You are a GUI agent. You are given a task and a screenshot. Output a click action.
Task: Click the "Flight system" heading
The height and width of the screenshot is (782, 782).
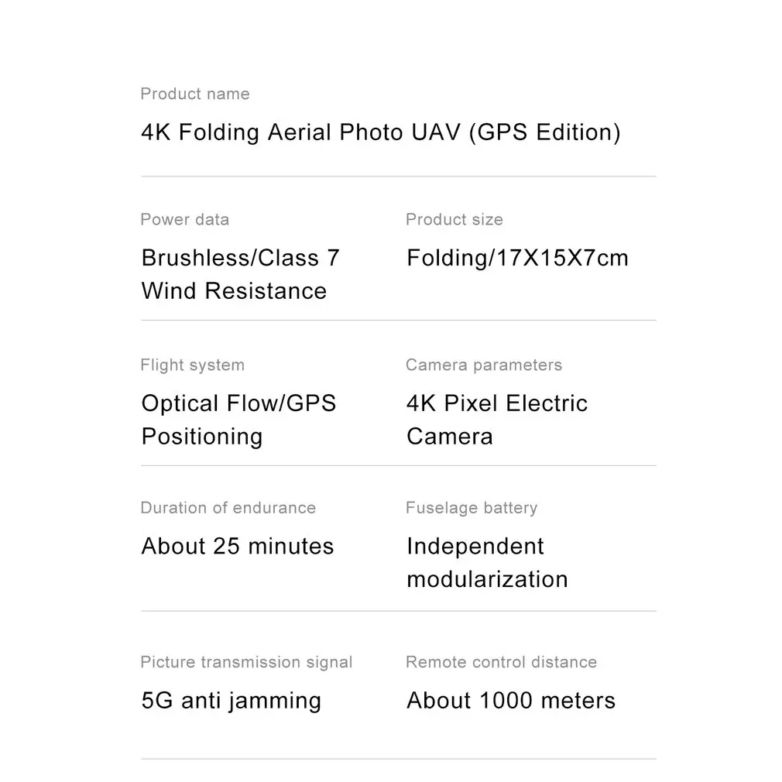(192, 365)
